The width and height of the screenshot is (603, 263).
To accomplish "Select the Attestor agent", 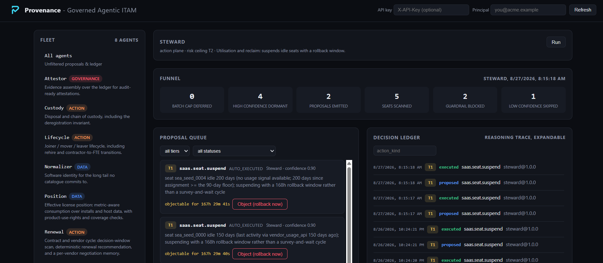I will point(89,86).
